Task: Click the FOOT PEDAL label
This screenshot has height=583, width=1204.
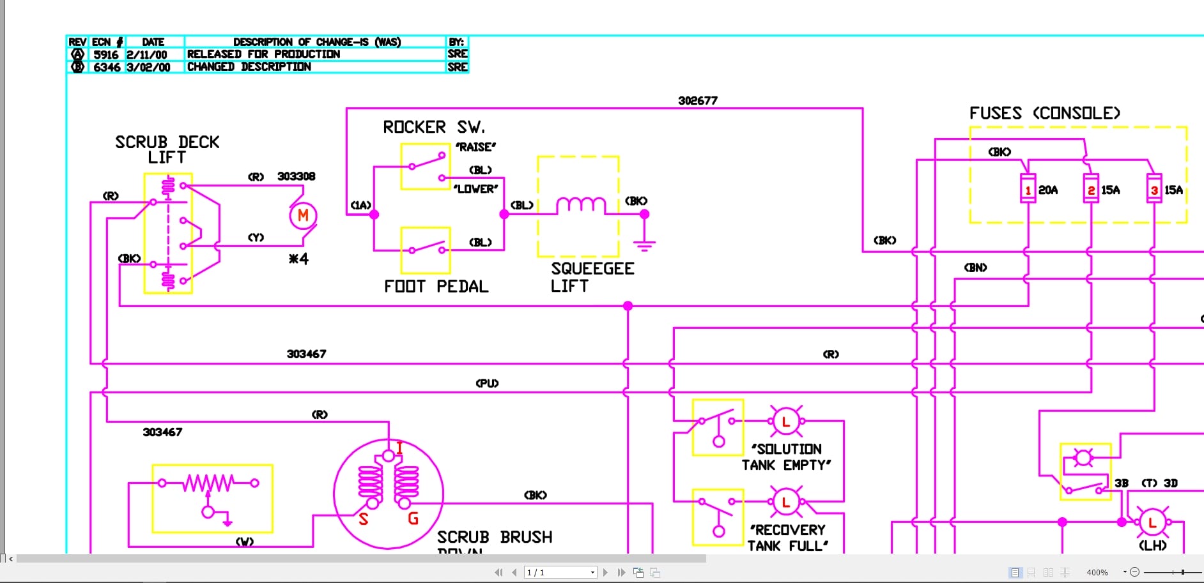Action: 436,286
